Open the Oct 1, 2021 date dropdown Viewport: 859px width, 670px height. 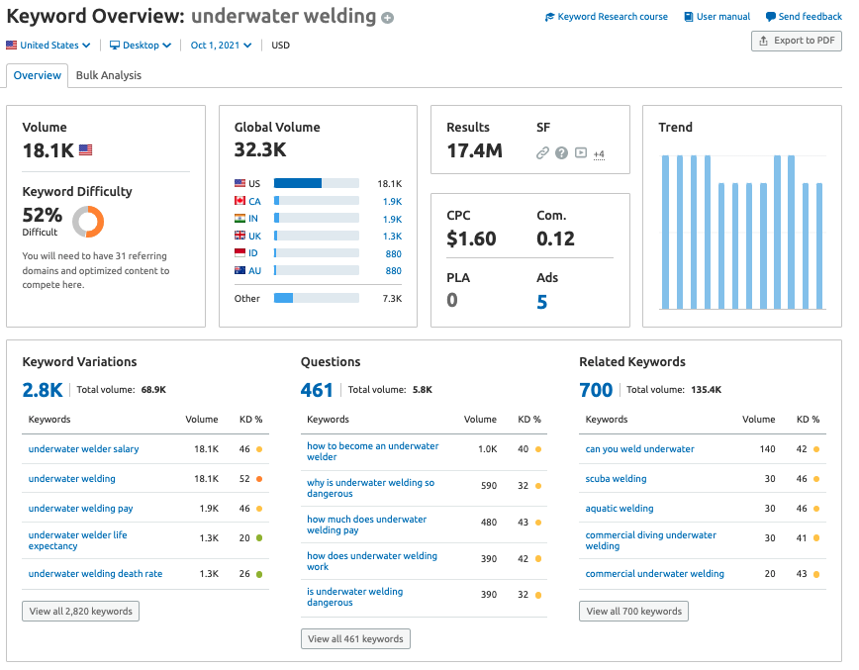click(221, 46)
